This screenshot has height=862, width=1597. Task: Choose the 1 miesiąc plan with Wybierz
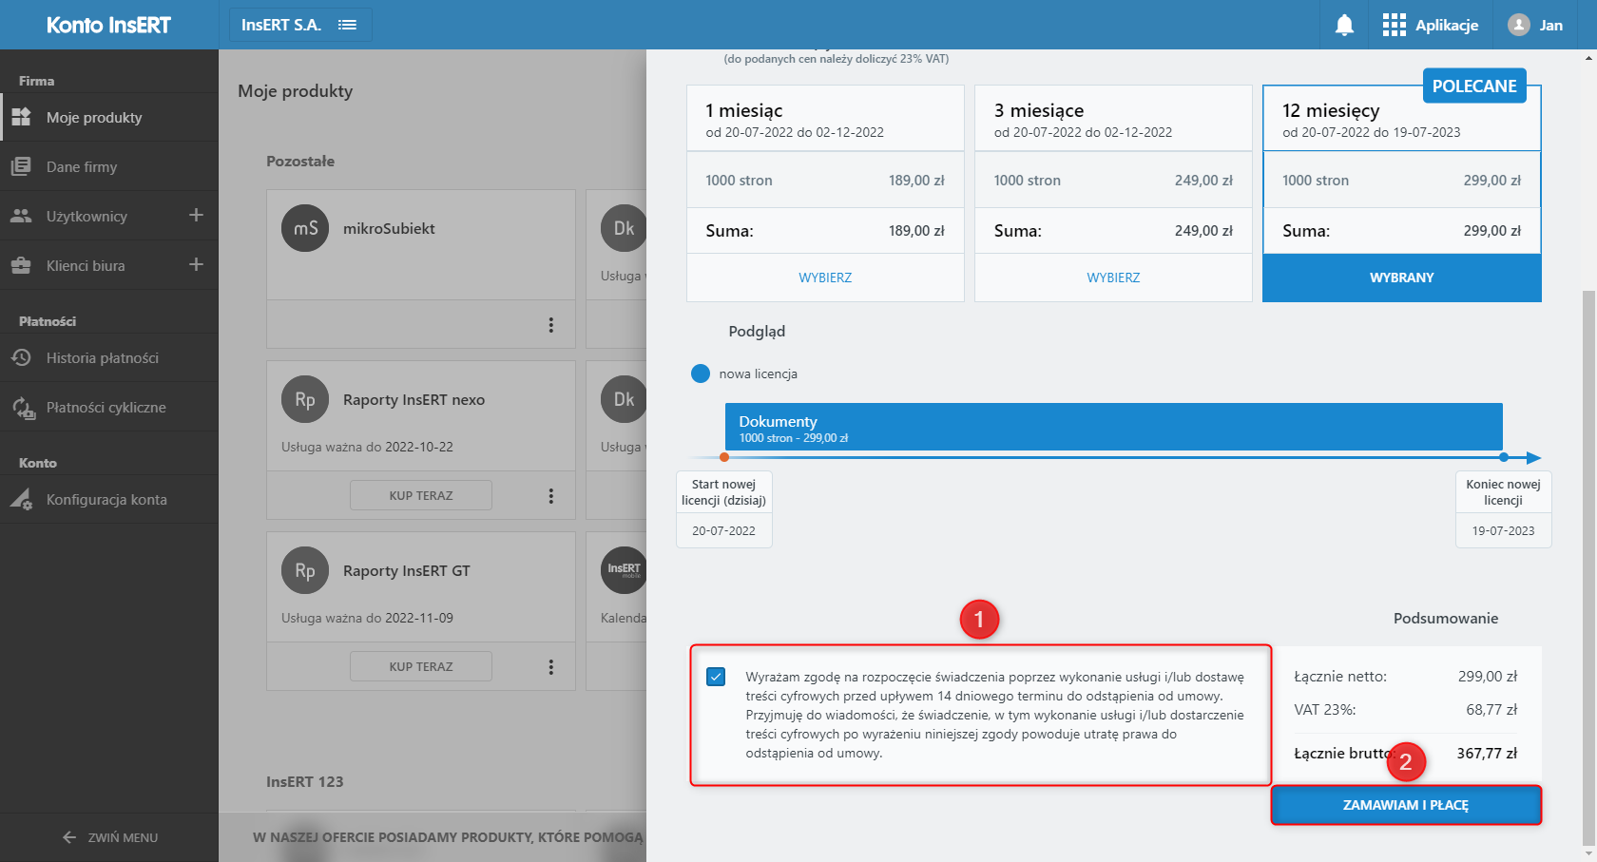pyautogui.click(x=825, y=278)
